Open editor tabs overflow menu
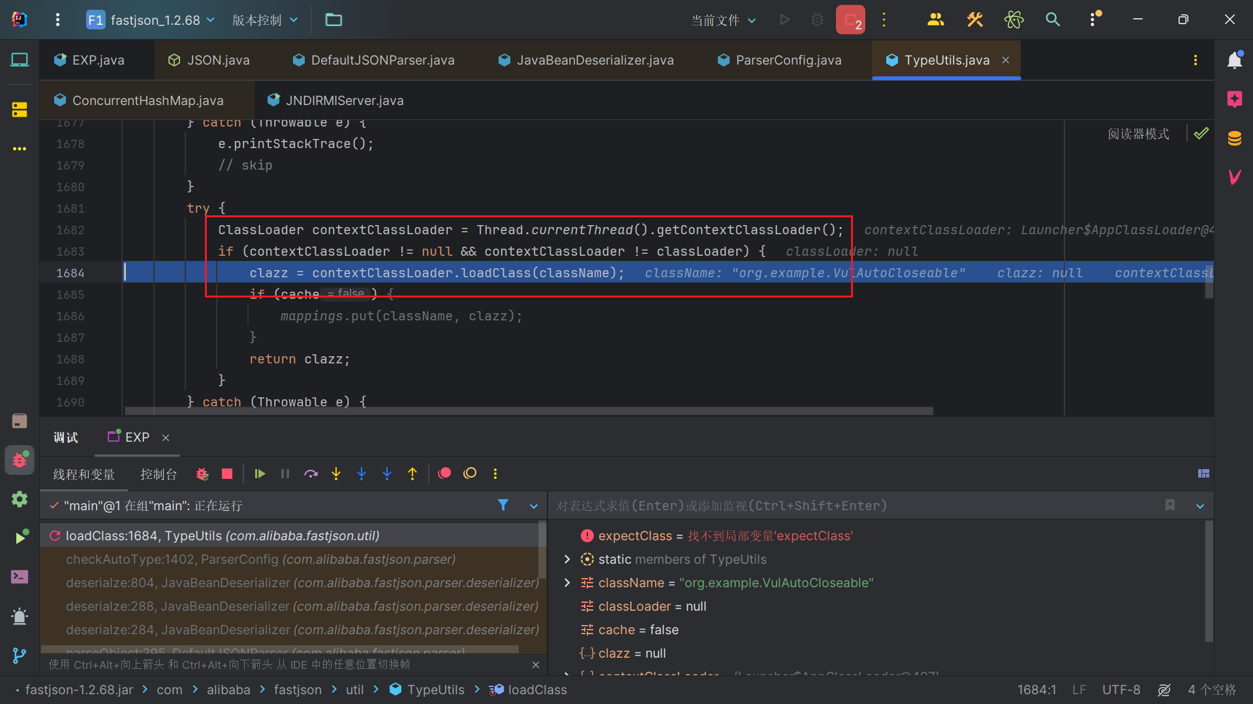This screenshot has width=1253, height=704. 1196,60
